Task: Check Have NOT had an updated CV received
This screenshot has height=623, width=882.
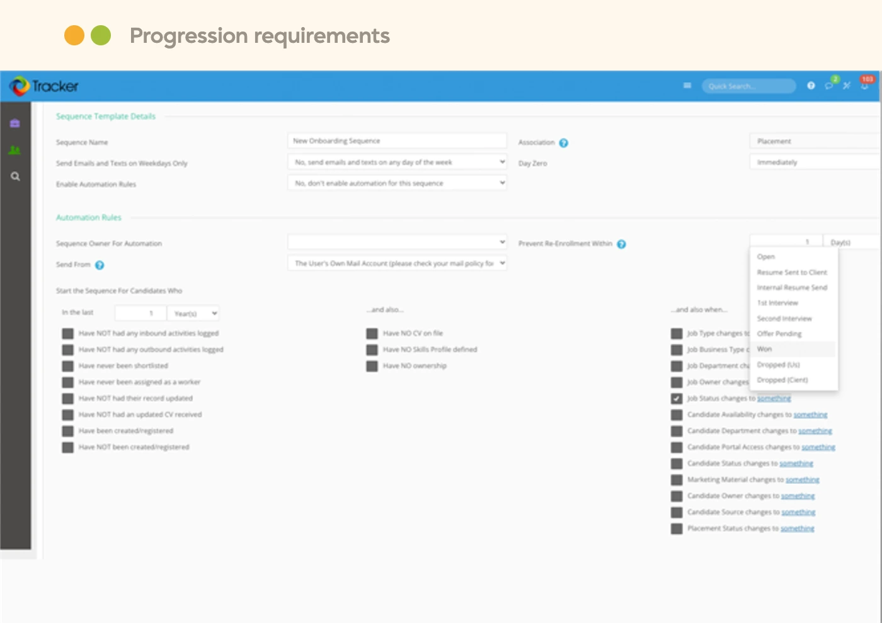Action: tap(68, 415)
